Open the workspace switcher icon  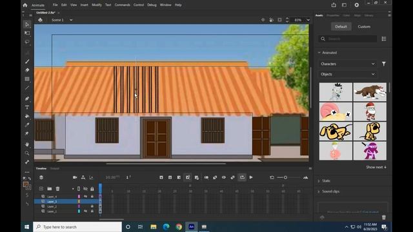coord(344,5)
